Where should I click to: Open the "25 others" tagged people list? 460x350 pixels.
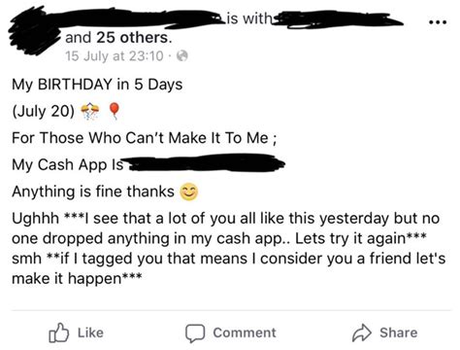click(133, 38)
